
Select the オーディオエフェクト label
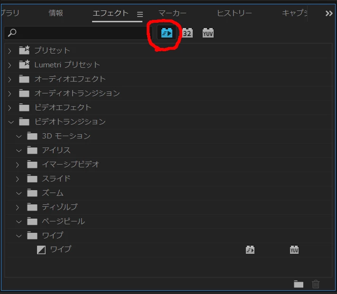tap(70, 79)
